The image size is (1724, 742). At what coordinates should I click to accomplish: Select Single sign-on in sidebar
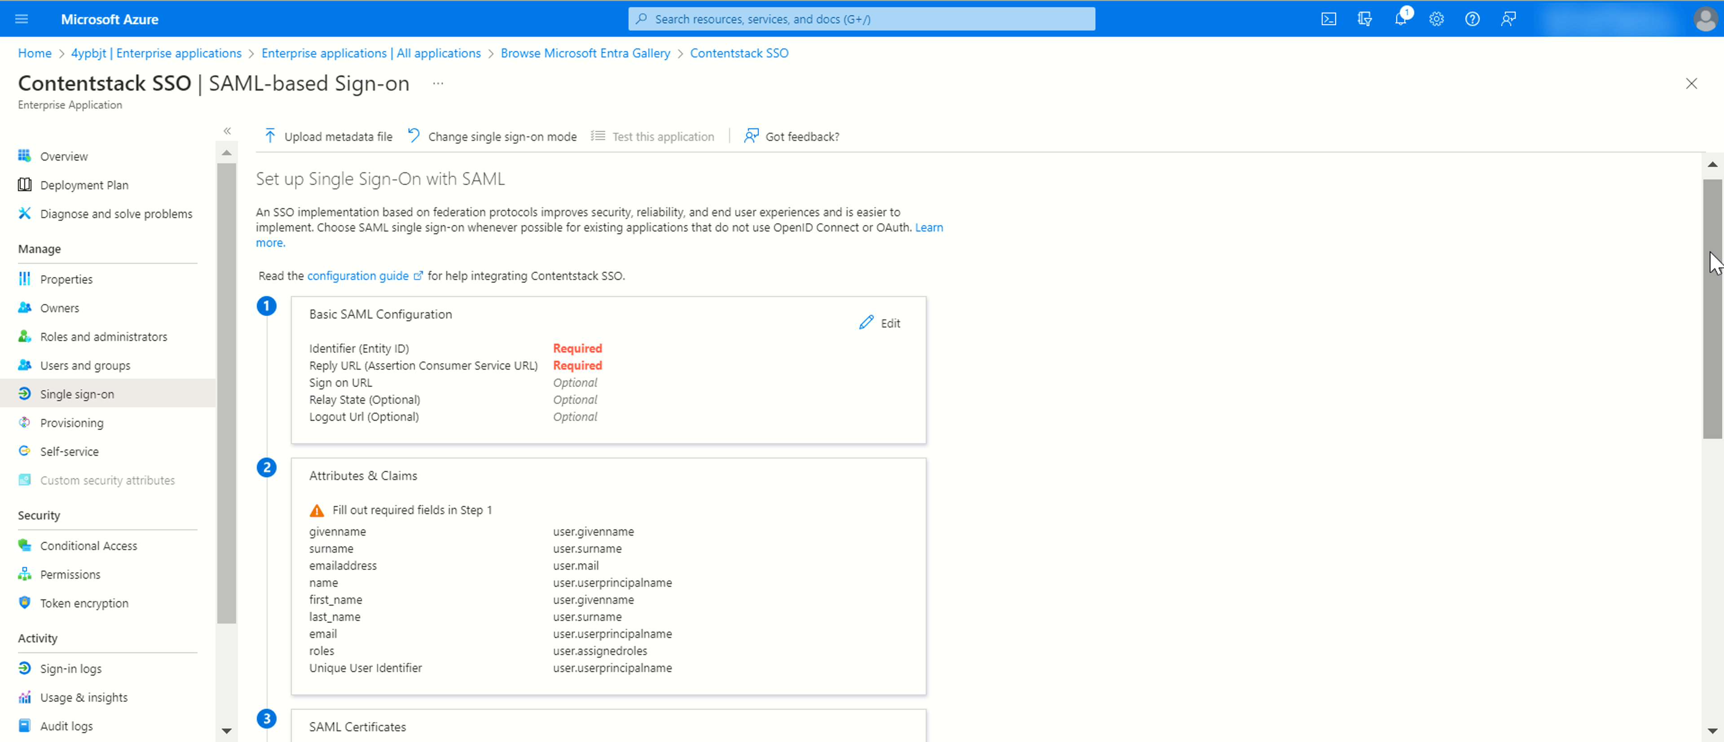click(108, 394)
